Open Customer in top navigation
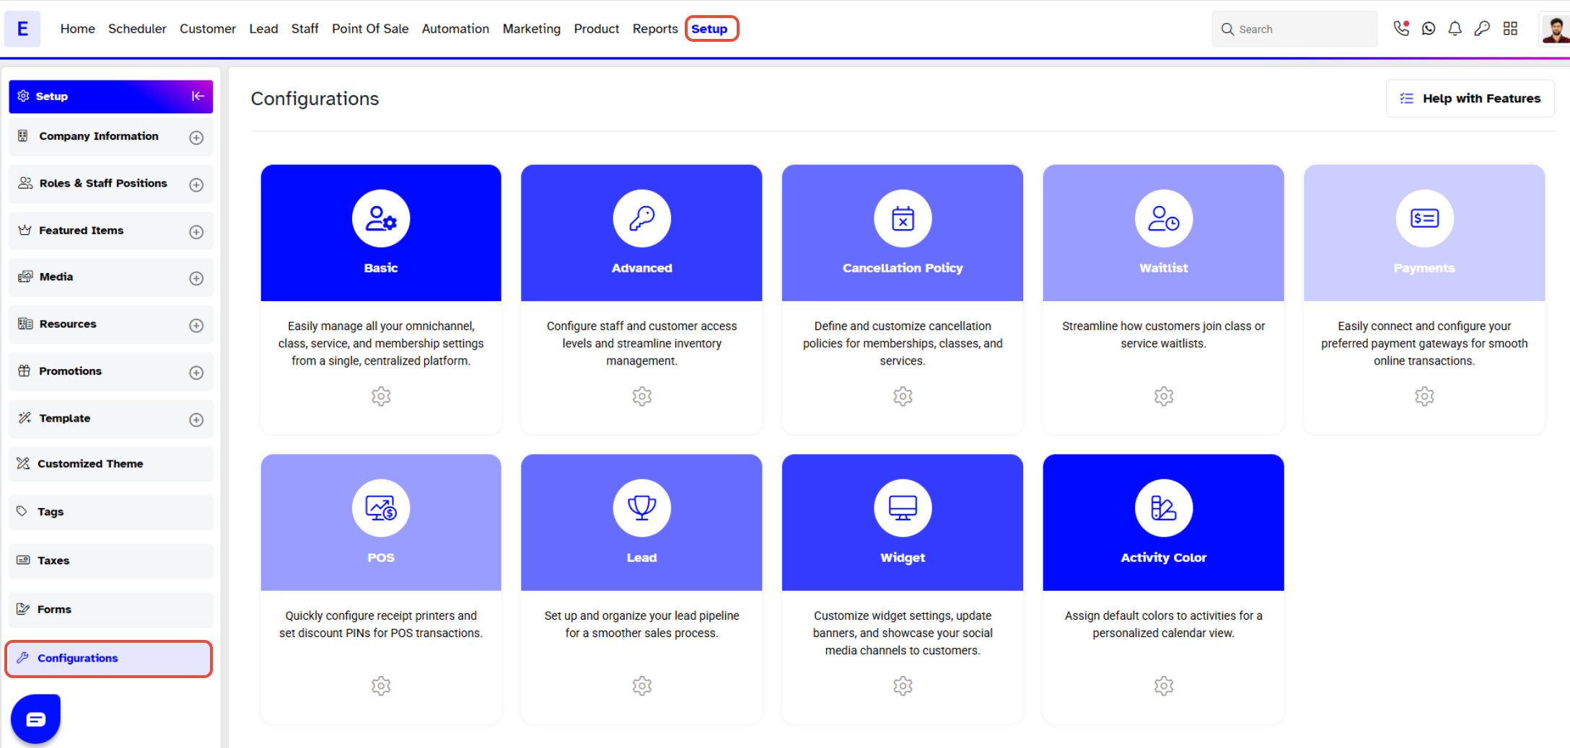 [208, 29]
